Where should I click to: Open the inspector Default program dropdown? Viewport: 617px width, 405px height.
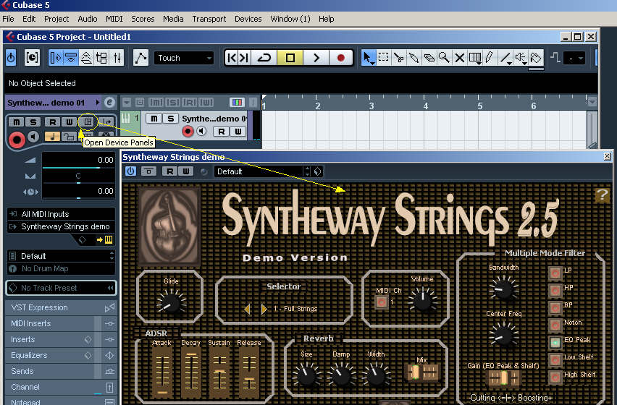tap(61, 256)
